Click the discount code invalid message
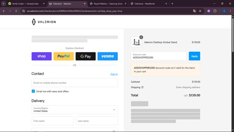The height and width of the screenshot is (132, 234). pos(166,70)
